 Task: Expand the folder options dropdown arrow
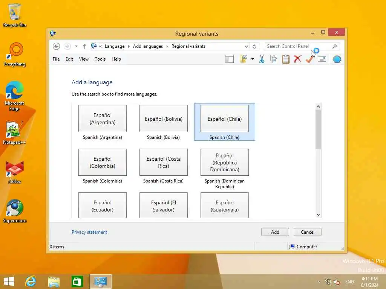pyautogui.click(x=253, y=59)
